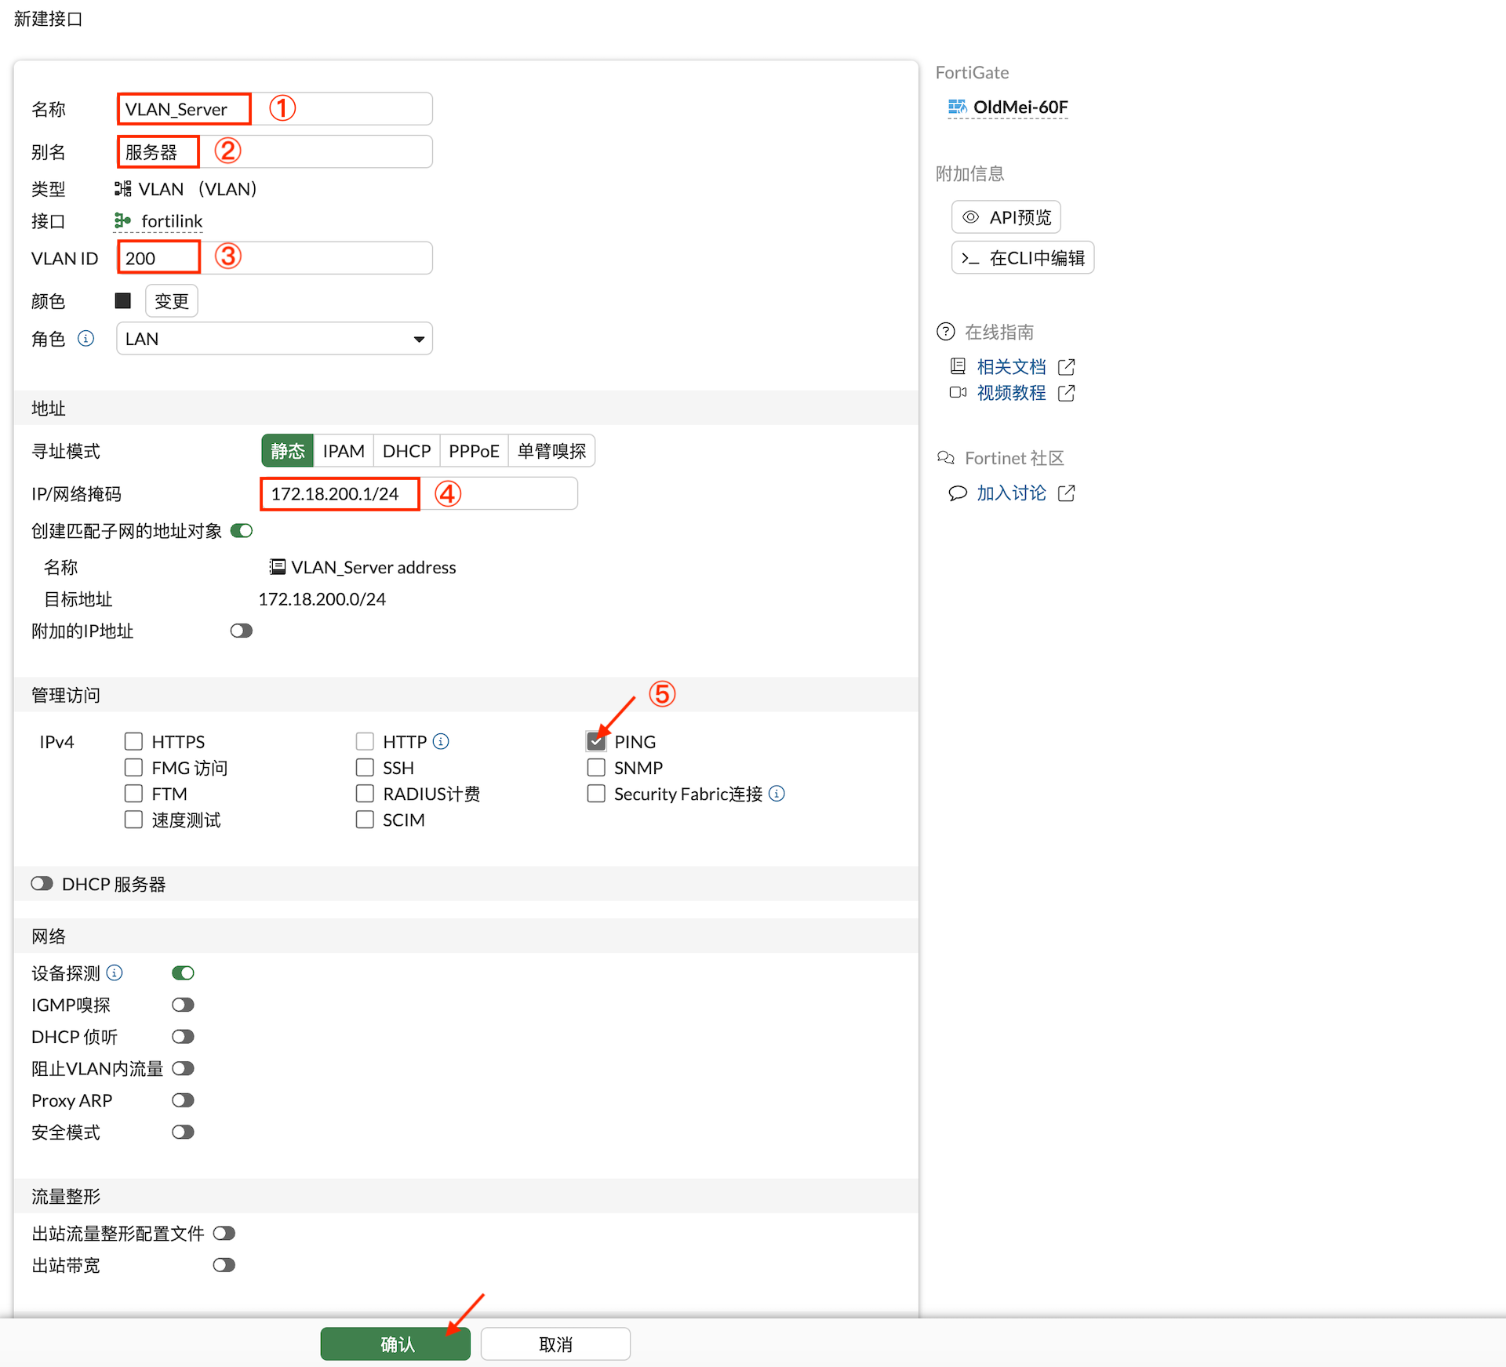Tick the 速度测试 checkbox
1506x1367 pixels.
pyautogui.click(x=133, y=819)
